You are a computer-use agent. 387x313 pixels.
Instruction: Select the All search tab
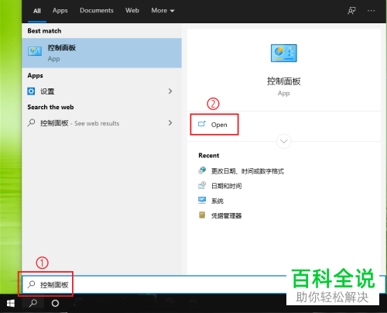coord(37,11)
